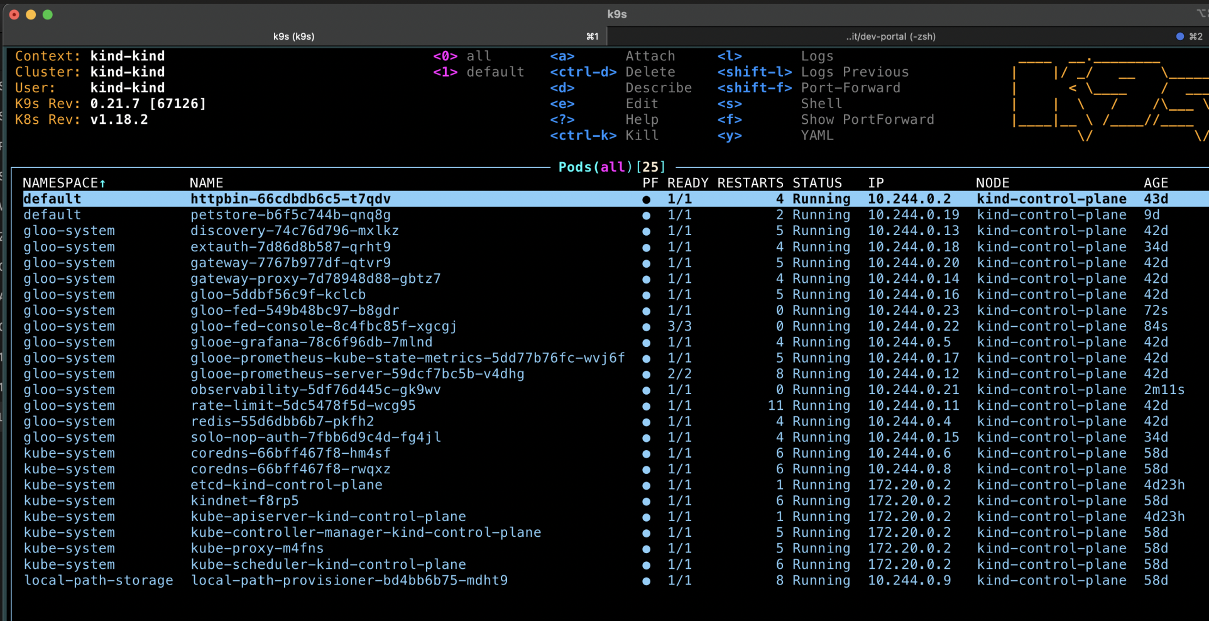Click the RESTARTS column header
The height and width of the screenshot is (621, 1209).
[750, 183]
